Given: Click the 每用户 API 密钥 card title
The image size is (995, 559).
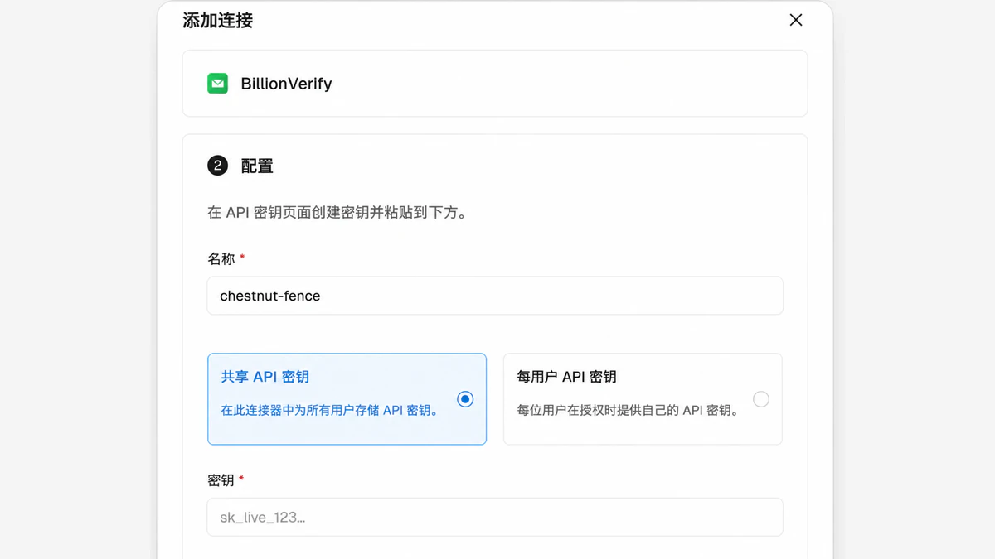Looking at the screenshot, I should [x=567, y=377].
